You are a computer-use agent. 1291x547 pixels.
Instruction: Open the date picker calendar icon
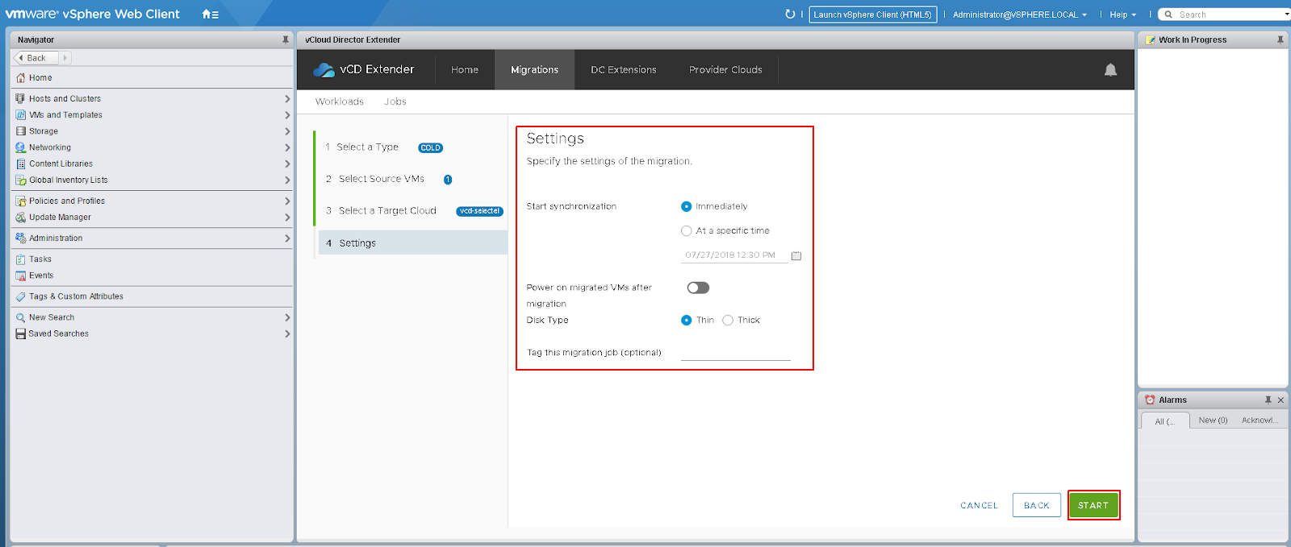(x=796, y=255)
